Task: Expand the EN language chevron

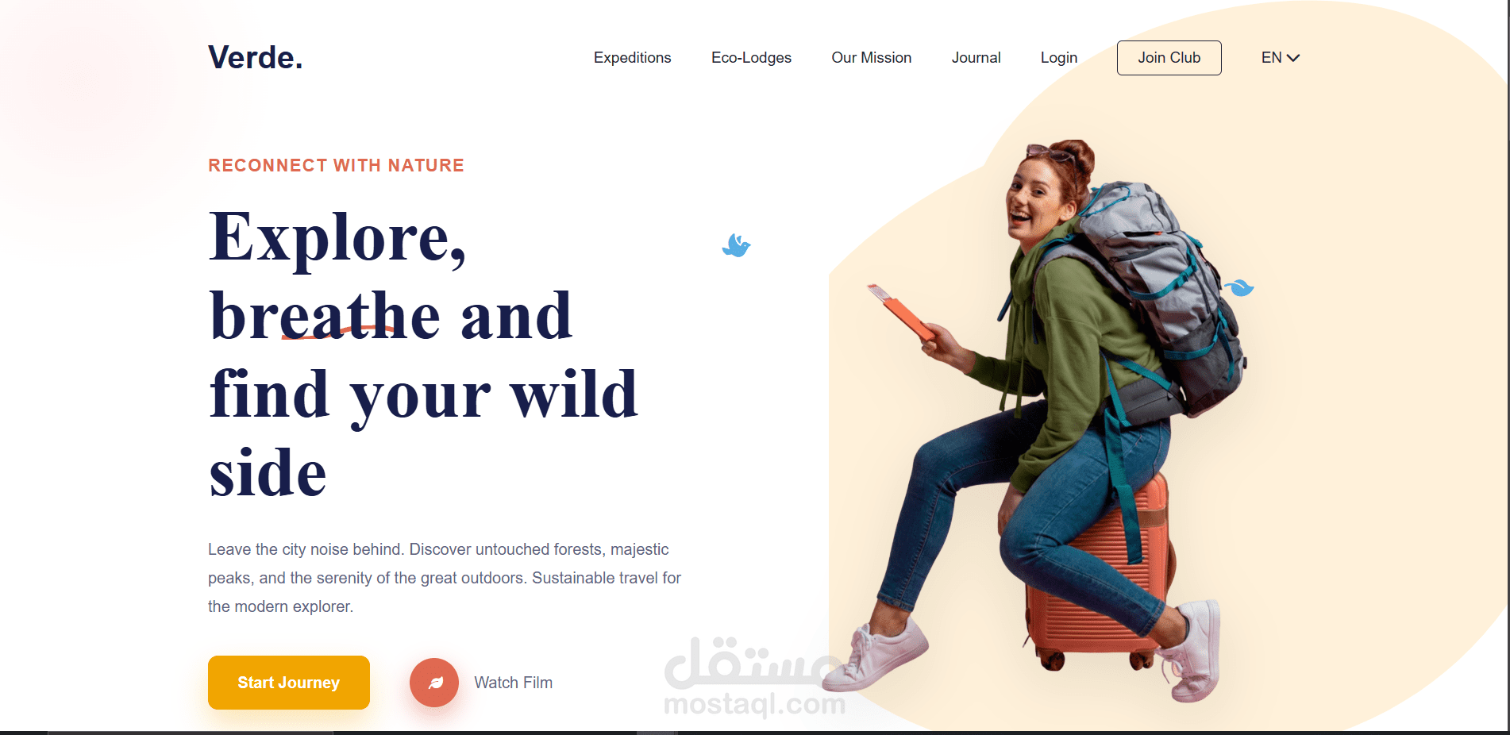Action: (1293, 58)
